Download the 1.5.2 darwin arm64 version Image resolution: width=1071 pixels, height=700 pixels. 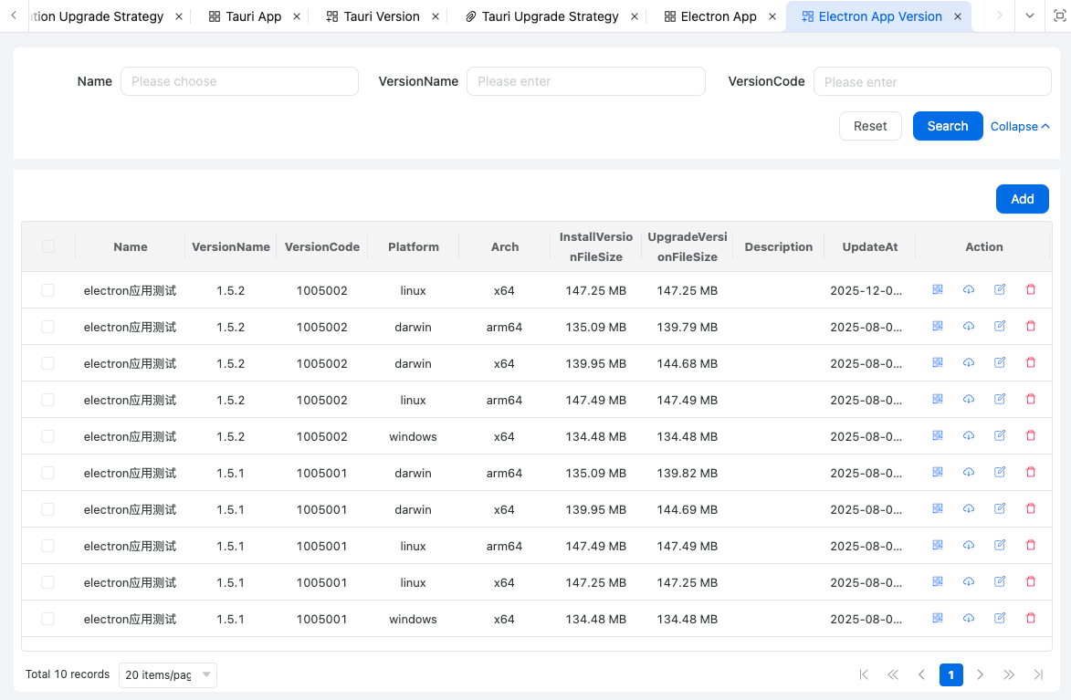point(969,326)
